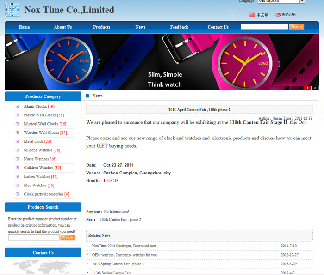Click the bullet icon next to Ladies Watches
324x275 pixels.
pyautogui.click(x=17, y=177)
